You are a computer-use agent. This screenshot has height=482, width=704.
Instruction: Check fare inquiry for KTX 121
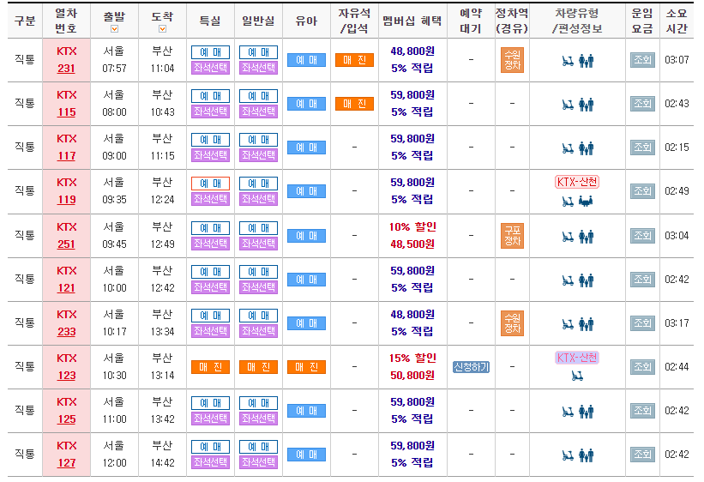point(642,280)
